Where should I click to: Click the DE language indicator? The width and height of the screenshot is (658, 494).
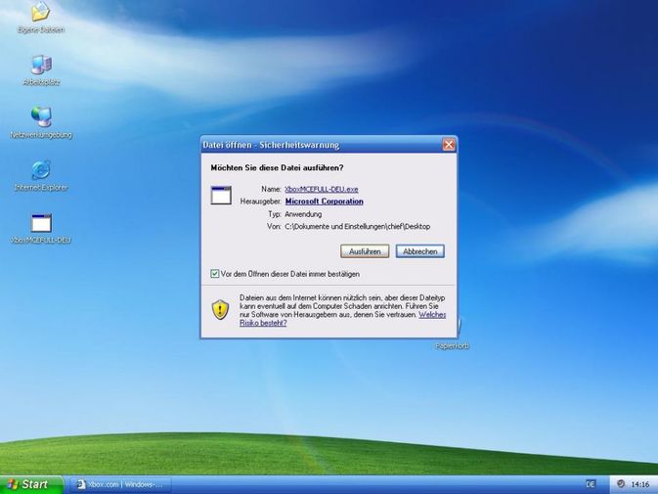(x=591, y=484)
